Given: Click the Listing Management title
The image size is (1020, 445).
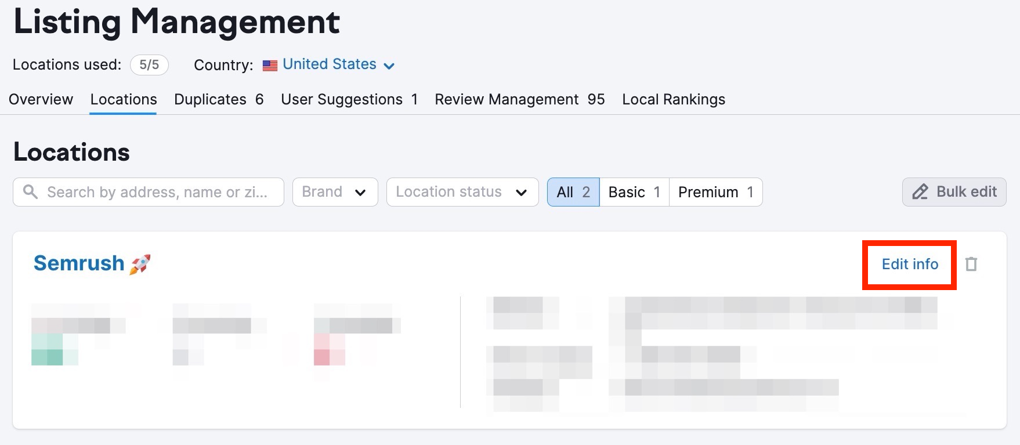Looking at the screenshot, I should coord(176,22).
